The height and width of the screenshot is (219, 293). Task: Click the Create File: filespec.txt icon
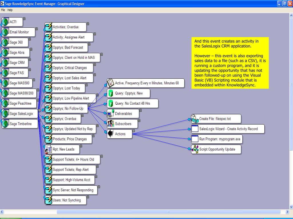195,119
